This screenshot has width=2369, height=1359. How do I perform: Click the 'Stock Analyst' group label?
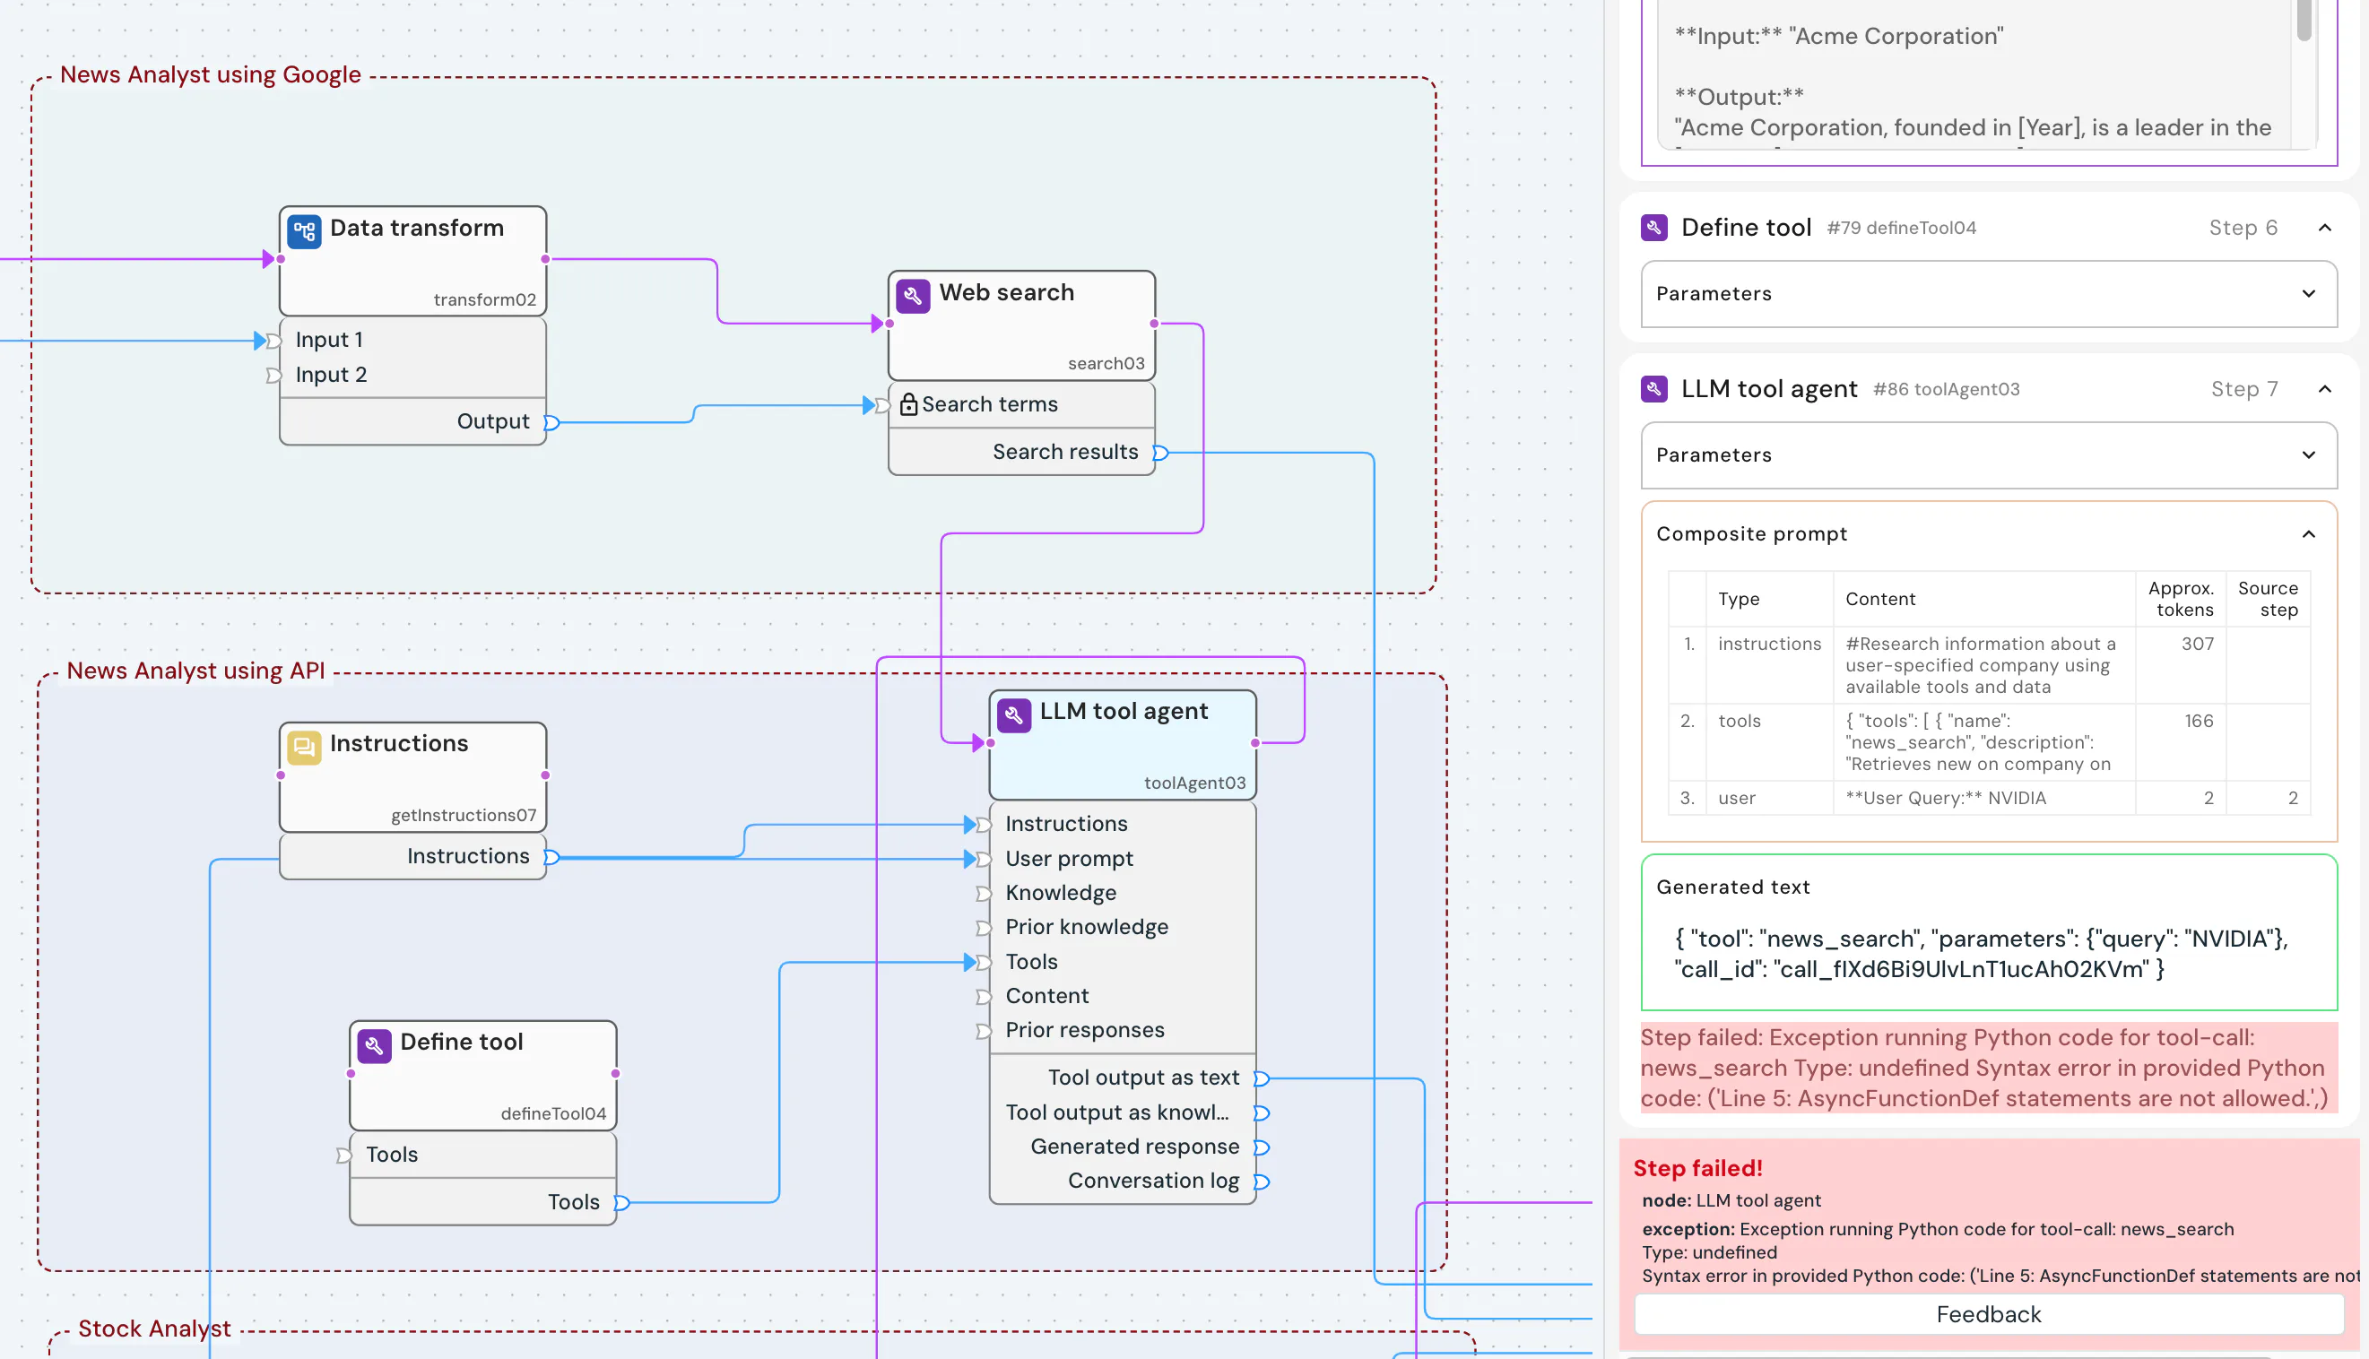tap(154, 1329)
